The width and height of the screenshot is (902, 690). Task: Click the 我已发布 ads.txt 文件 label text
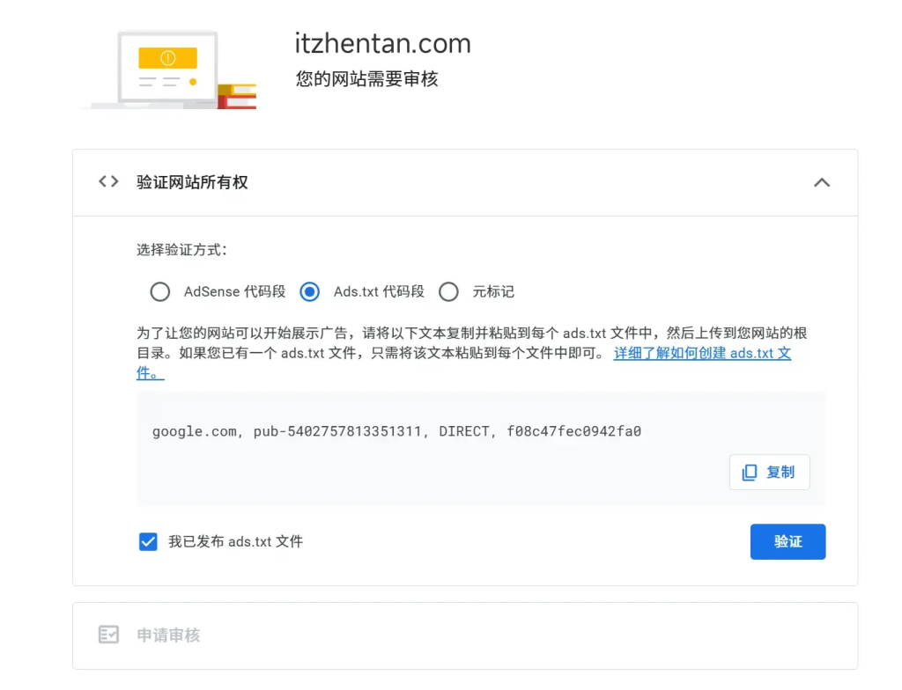coord(235,541)
